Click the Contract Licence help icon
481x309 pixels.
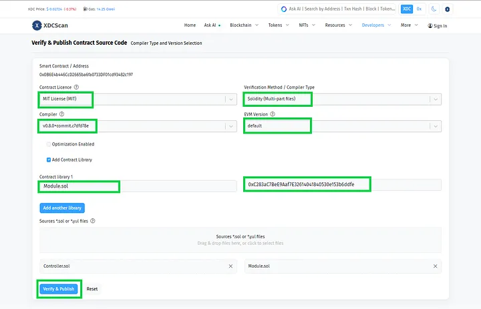pyautogui.click(x=76, y=87)
